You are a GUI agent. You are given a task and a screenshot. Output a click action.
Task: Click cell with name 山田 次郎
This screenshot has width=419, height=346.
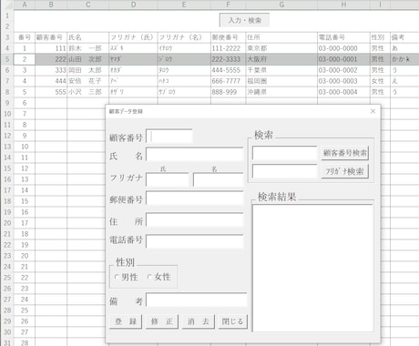pos(87,59)
